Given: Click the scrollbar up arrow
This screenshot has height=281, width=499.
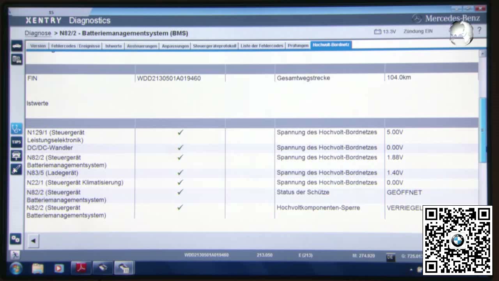Looking at the screenshot, I should [x=483, y=53].
